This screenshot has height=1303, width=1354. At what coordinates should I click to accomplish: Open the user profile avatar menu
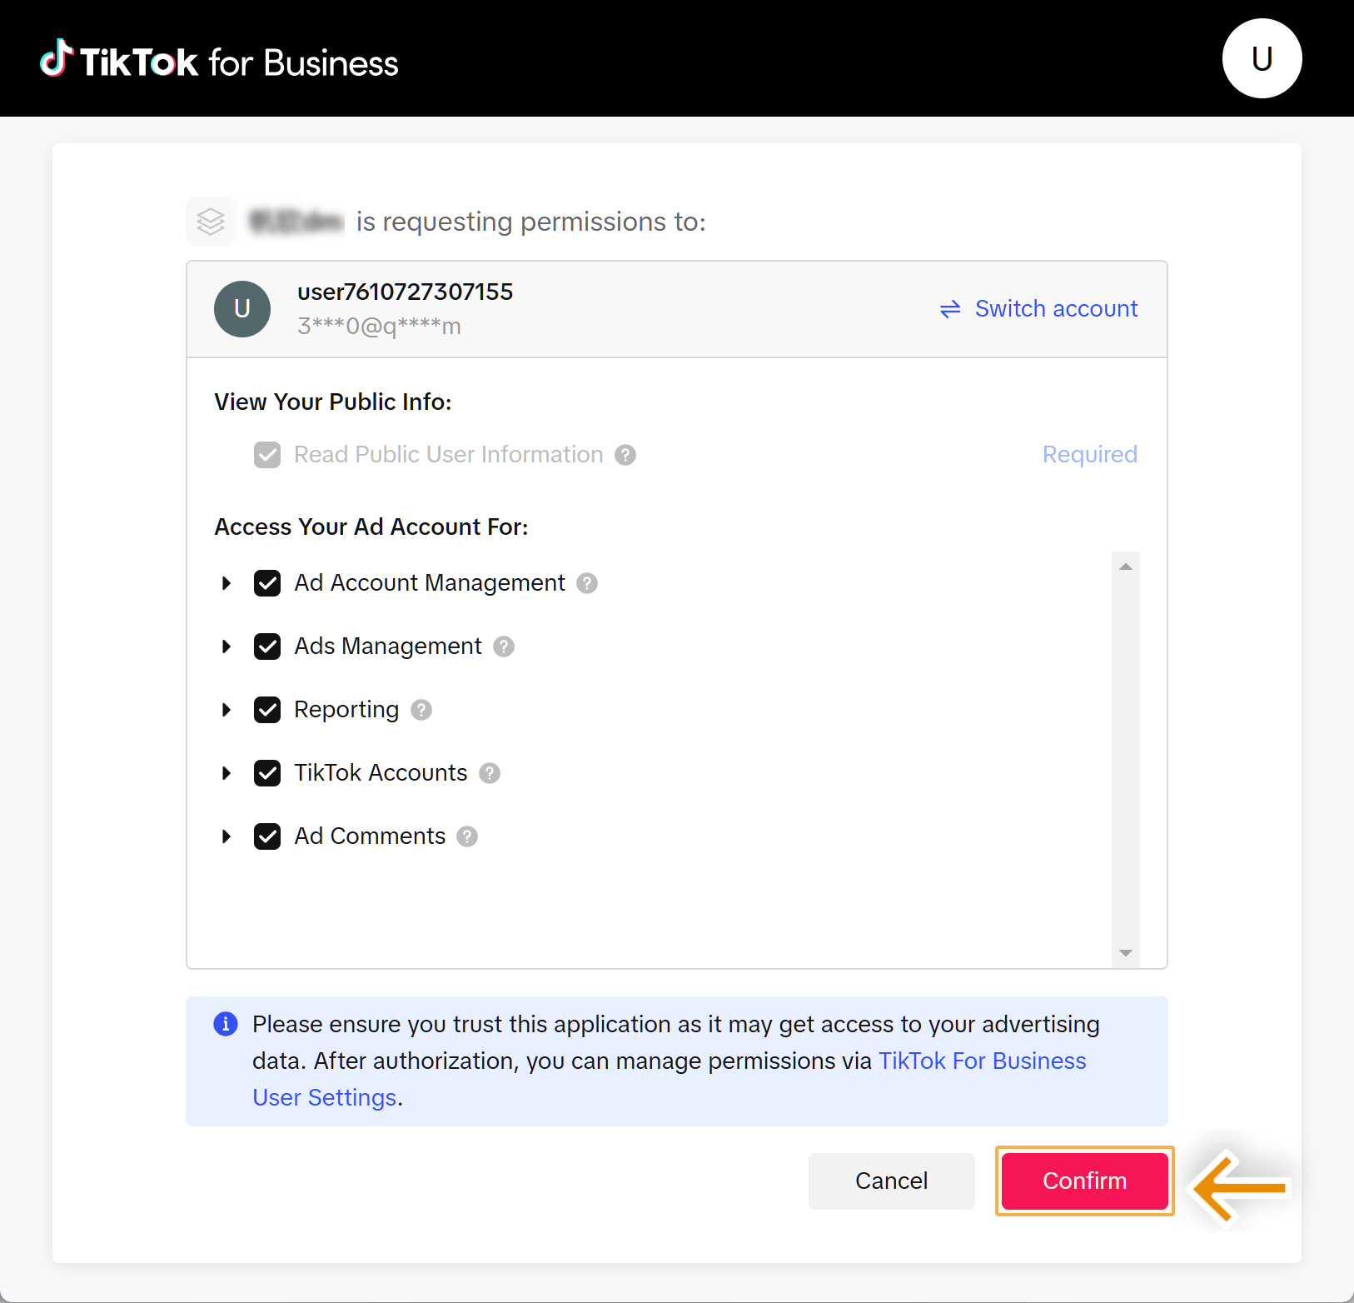pos(1262,58)
